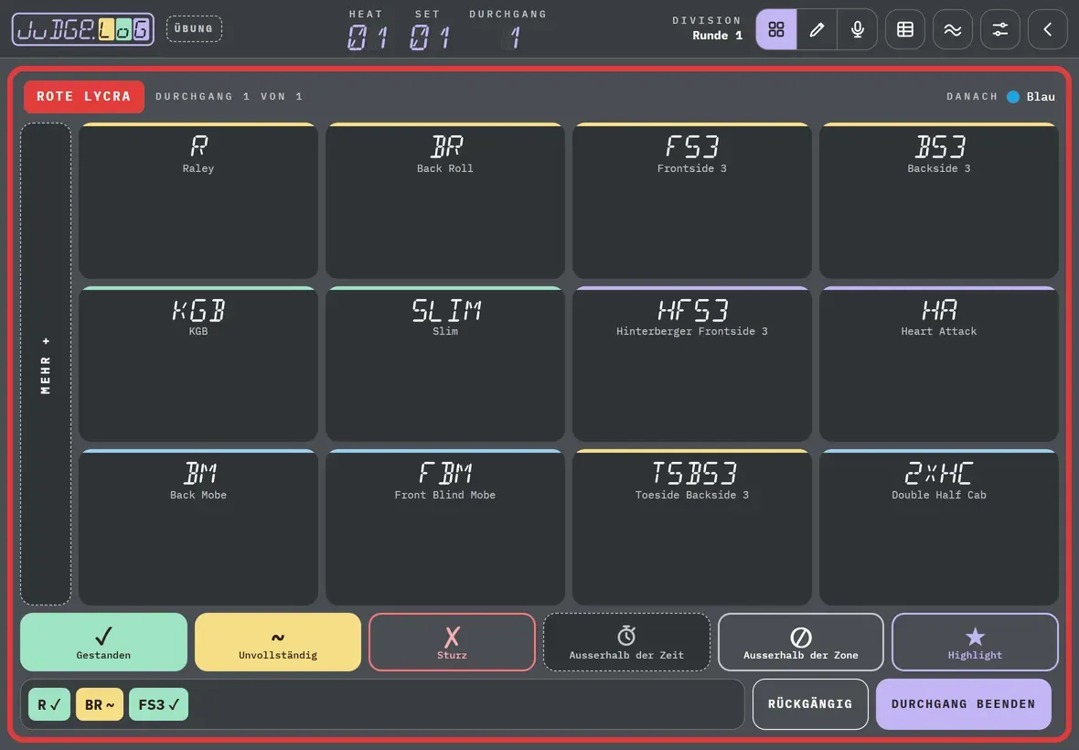The height and width of the screenshot is (750, 1079).
Task: Mark trick as Sturz
Action: click(x=452, y=642)
